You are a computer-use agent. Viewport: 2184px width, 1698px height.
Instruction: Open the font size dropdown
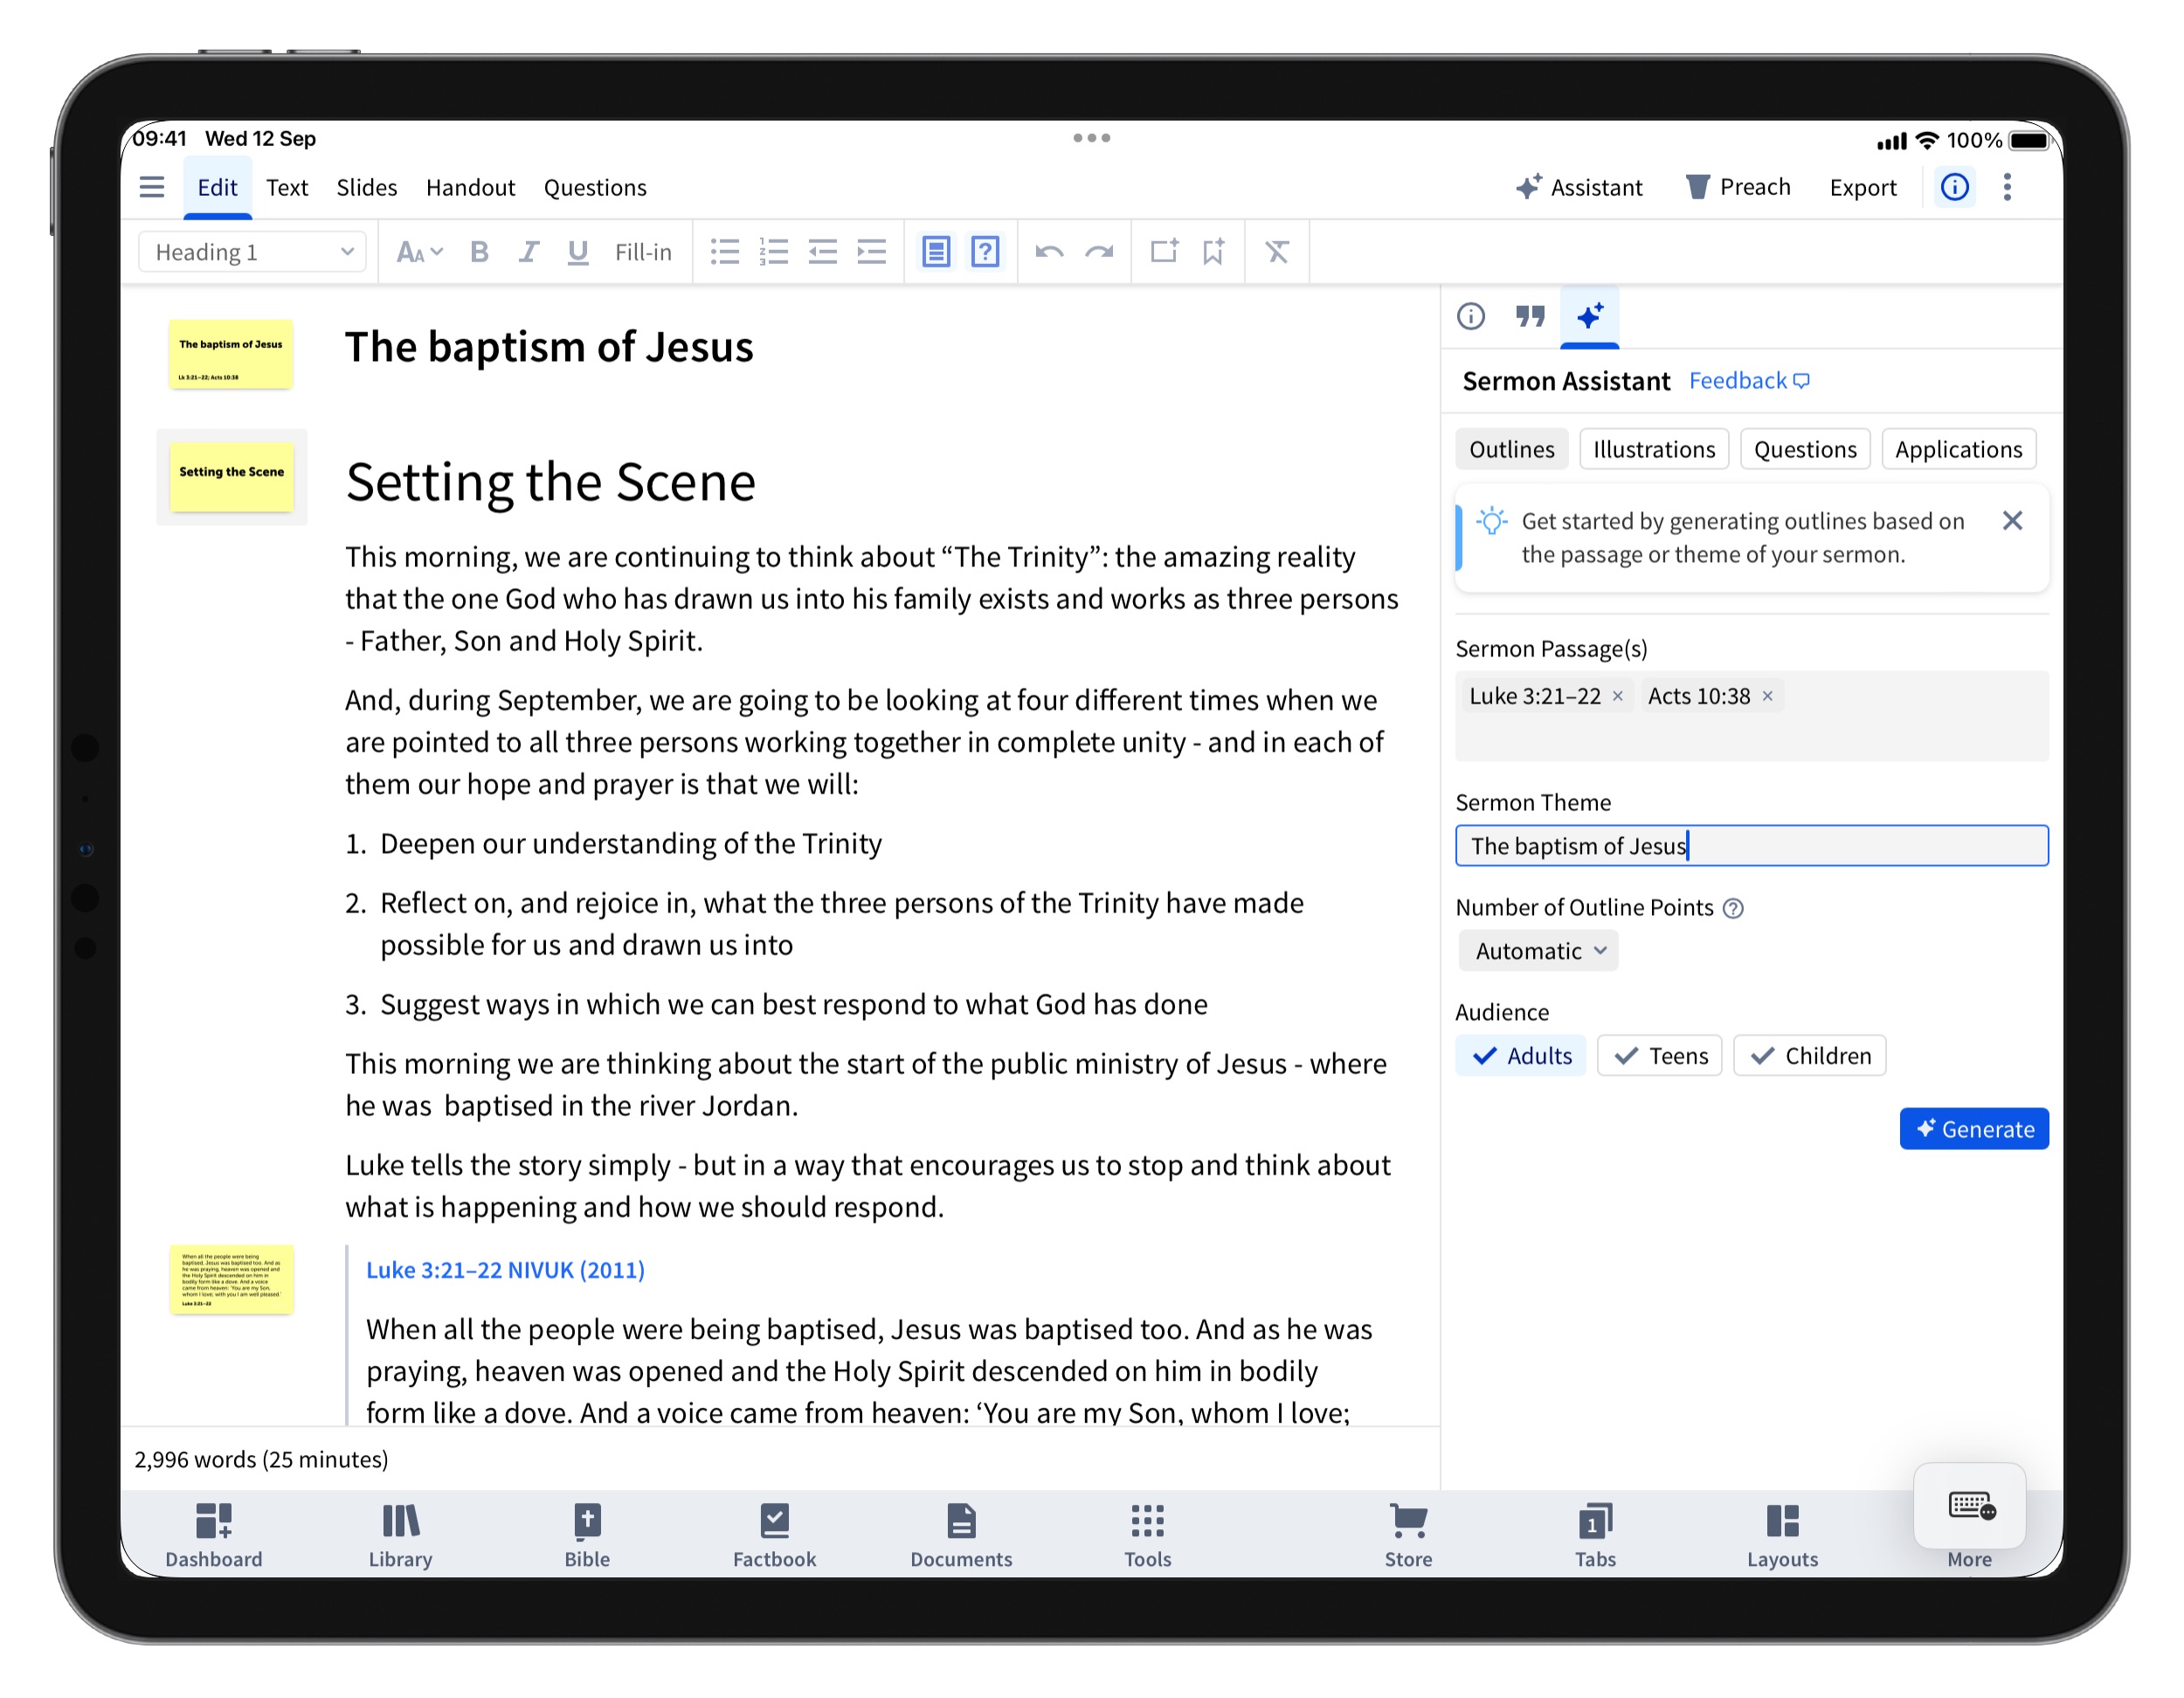(x=419, y=253)
